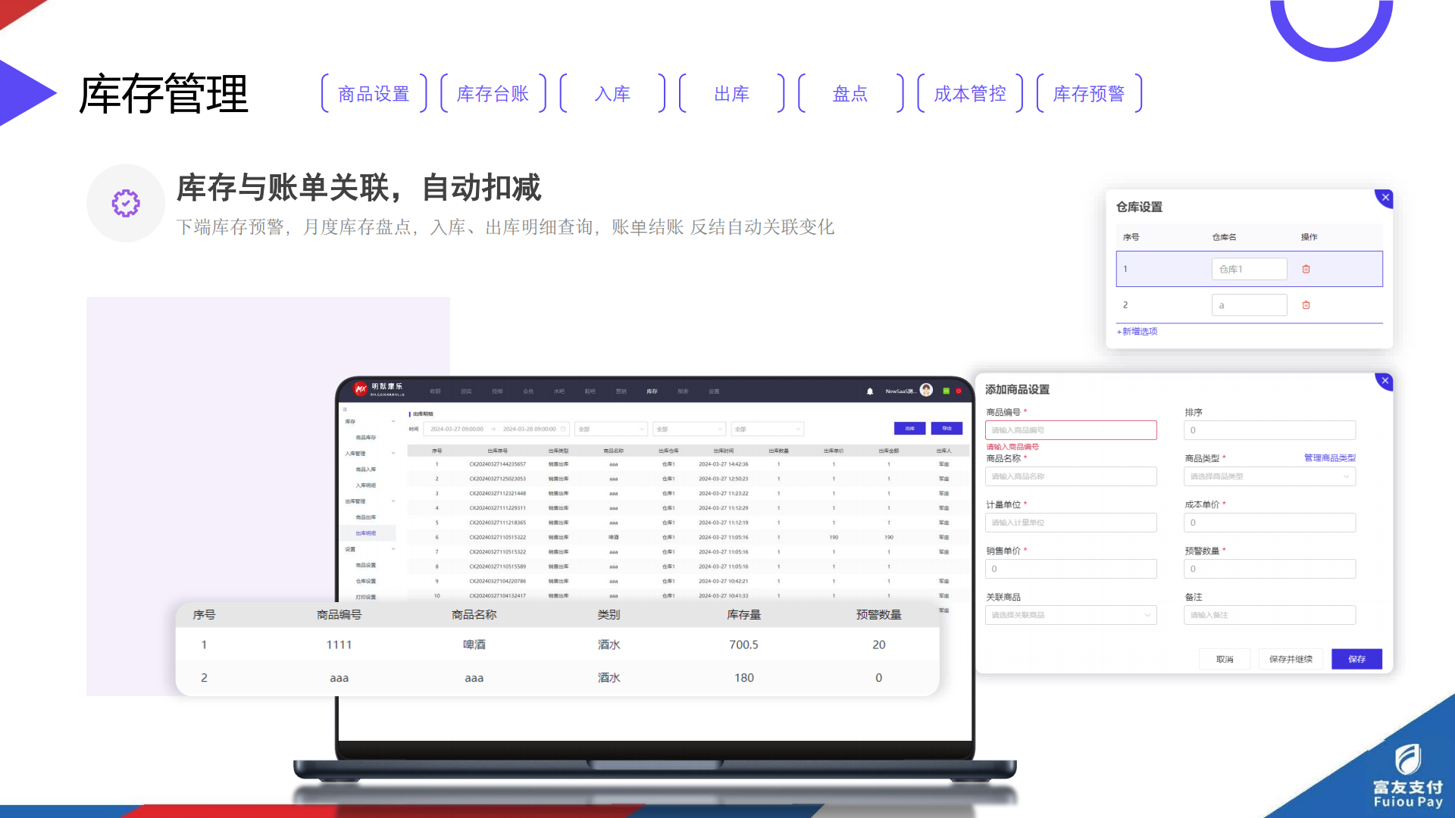The height and width of the screenshot is (818, 1455).
Task: Close the 添加商品设置 panel with X
Action: [x=1385, y=381]
